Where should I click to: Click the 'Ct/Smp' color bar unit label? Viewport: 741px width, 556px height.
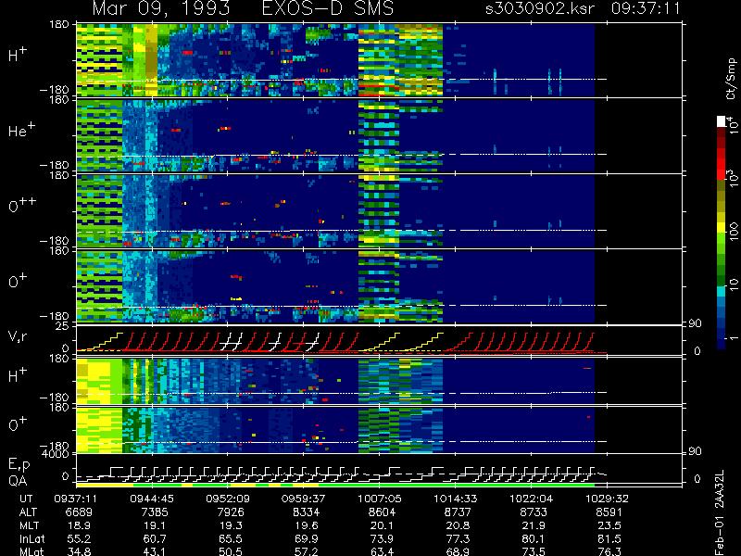tap(732, 79)
